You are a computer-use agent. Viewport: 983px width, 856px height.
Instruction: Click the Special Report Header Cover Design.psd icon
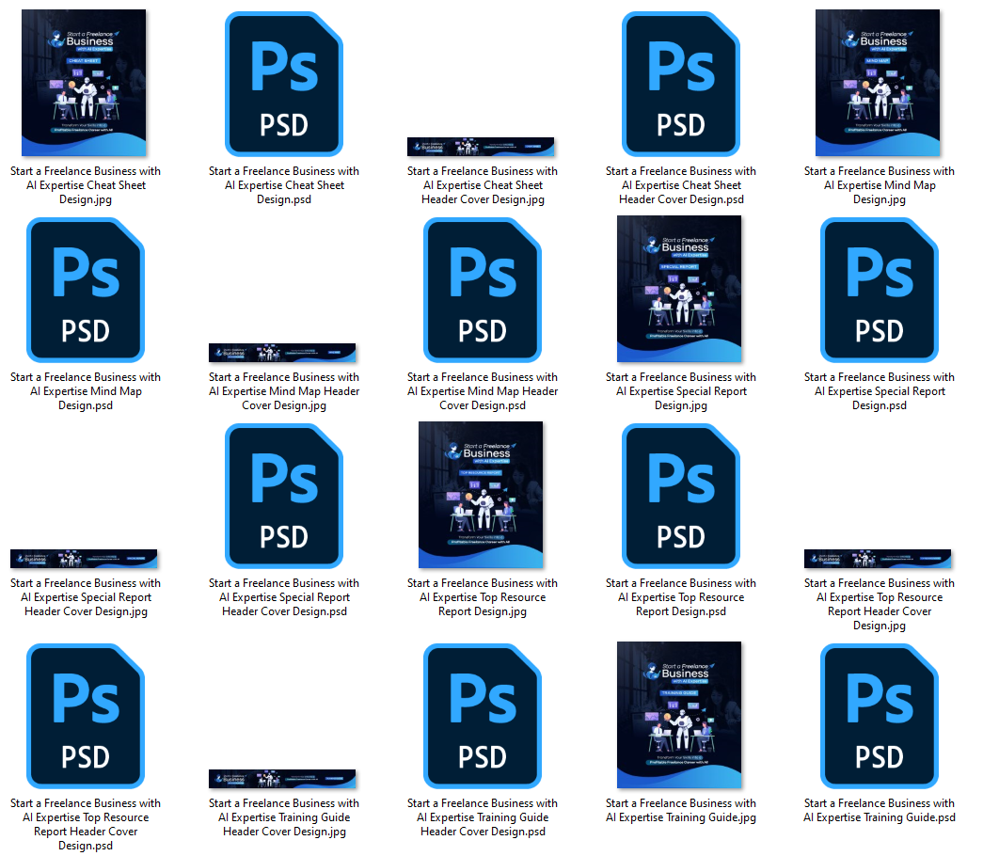(x=283, y=496)
